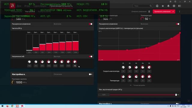Viewport: 192px width, 108px height.
Task: Open the orange S app in taskbar
Action: [17, 106]
